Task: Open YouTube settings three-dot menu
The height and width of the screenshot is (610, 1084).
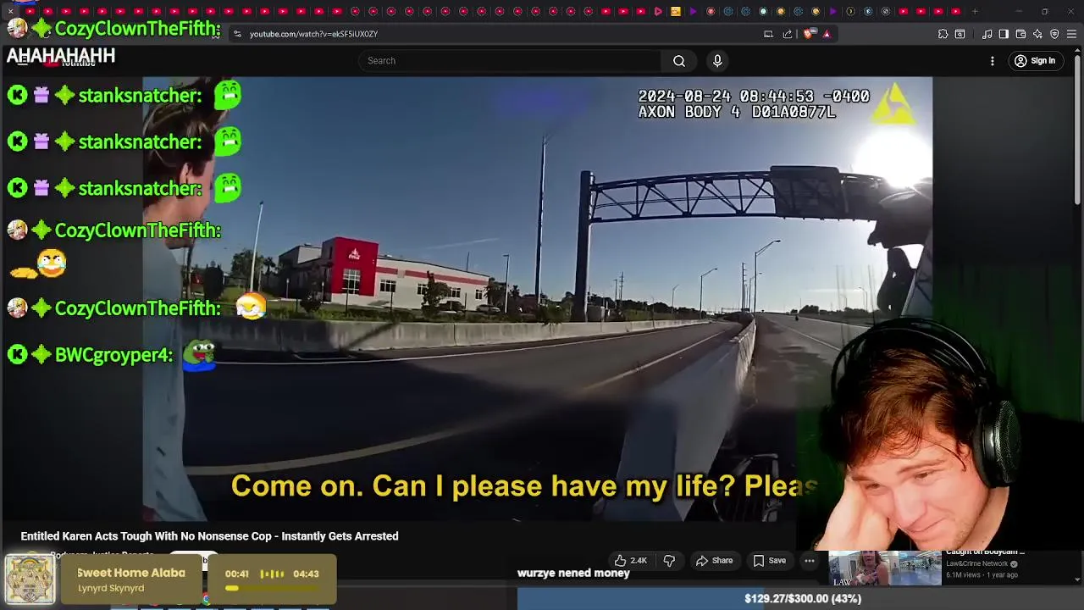Action: pyautogui.click(x=993, y=61)
